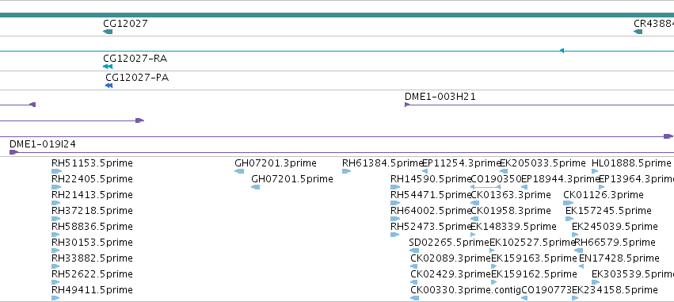Click the DME1-019I24 clone start marker

[13, 152]
